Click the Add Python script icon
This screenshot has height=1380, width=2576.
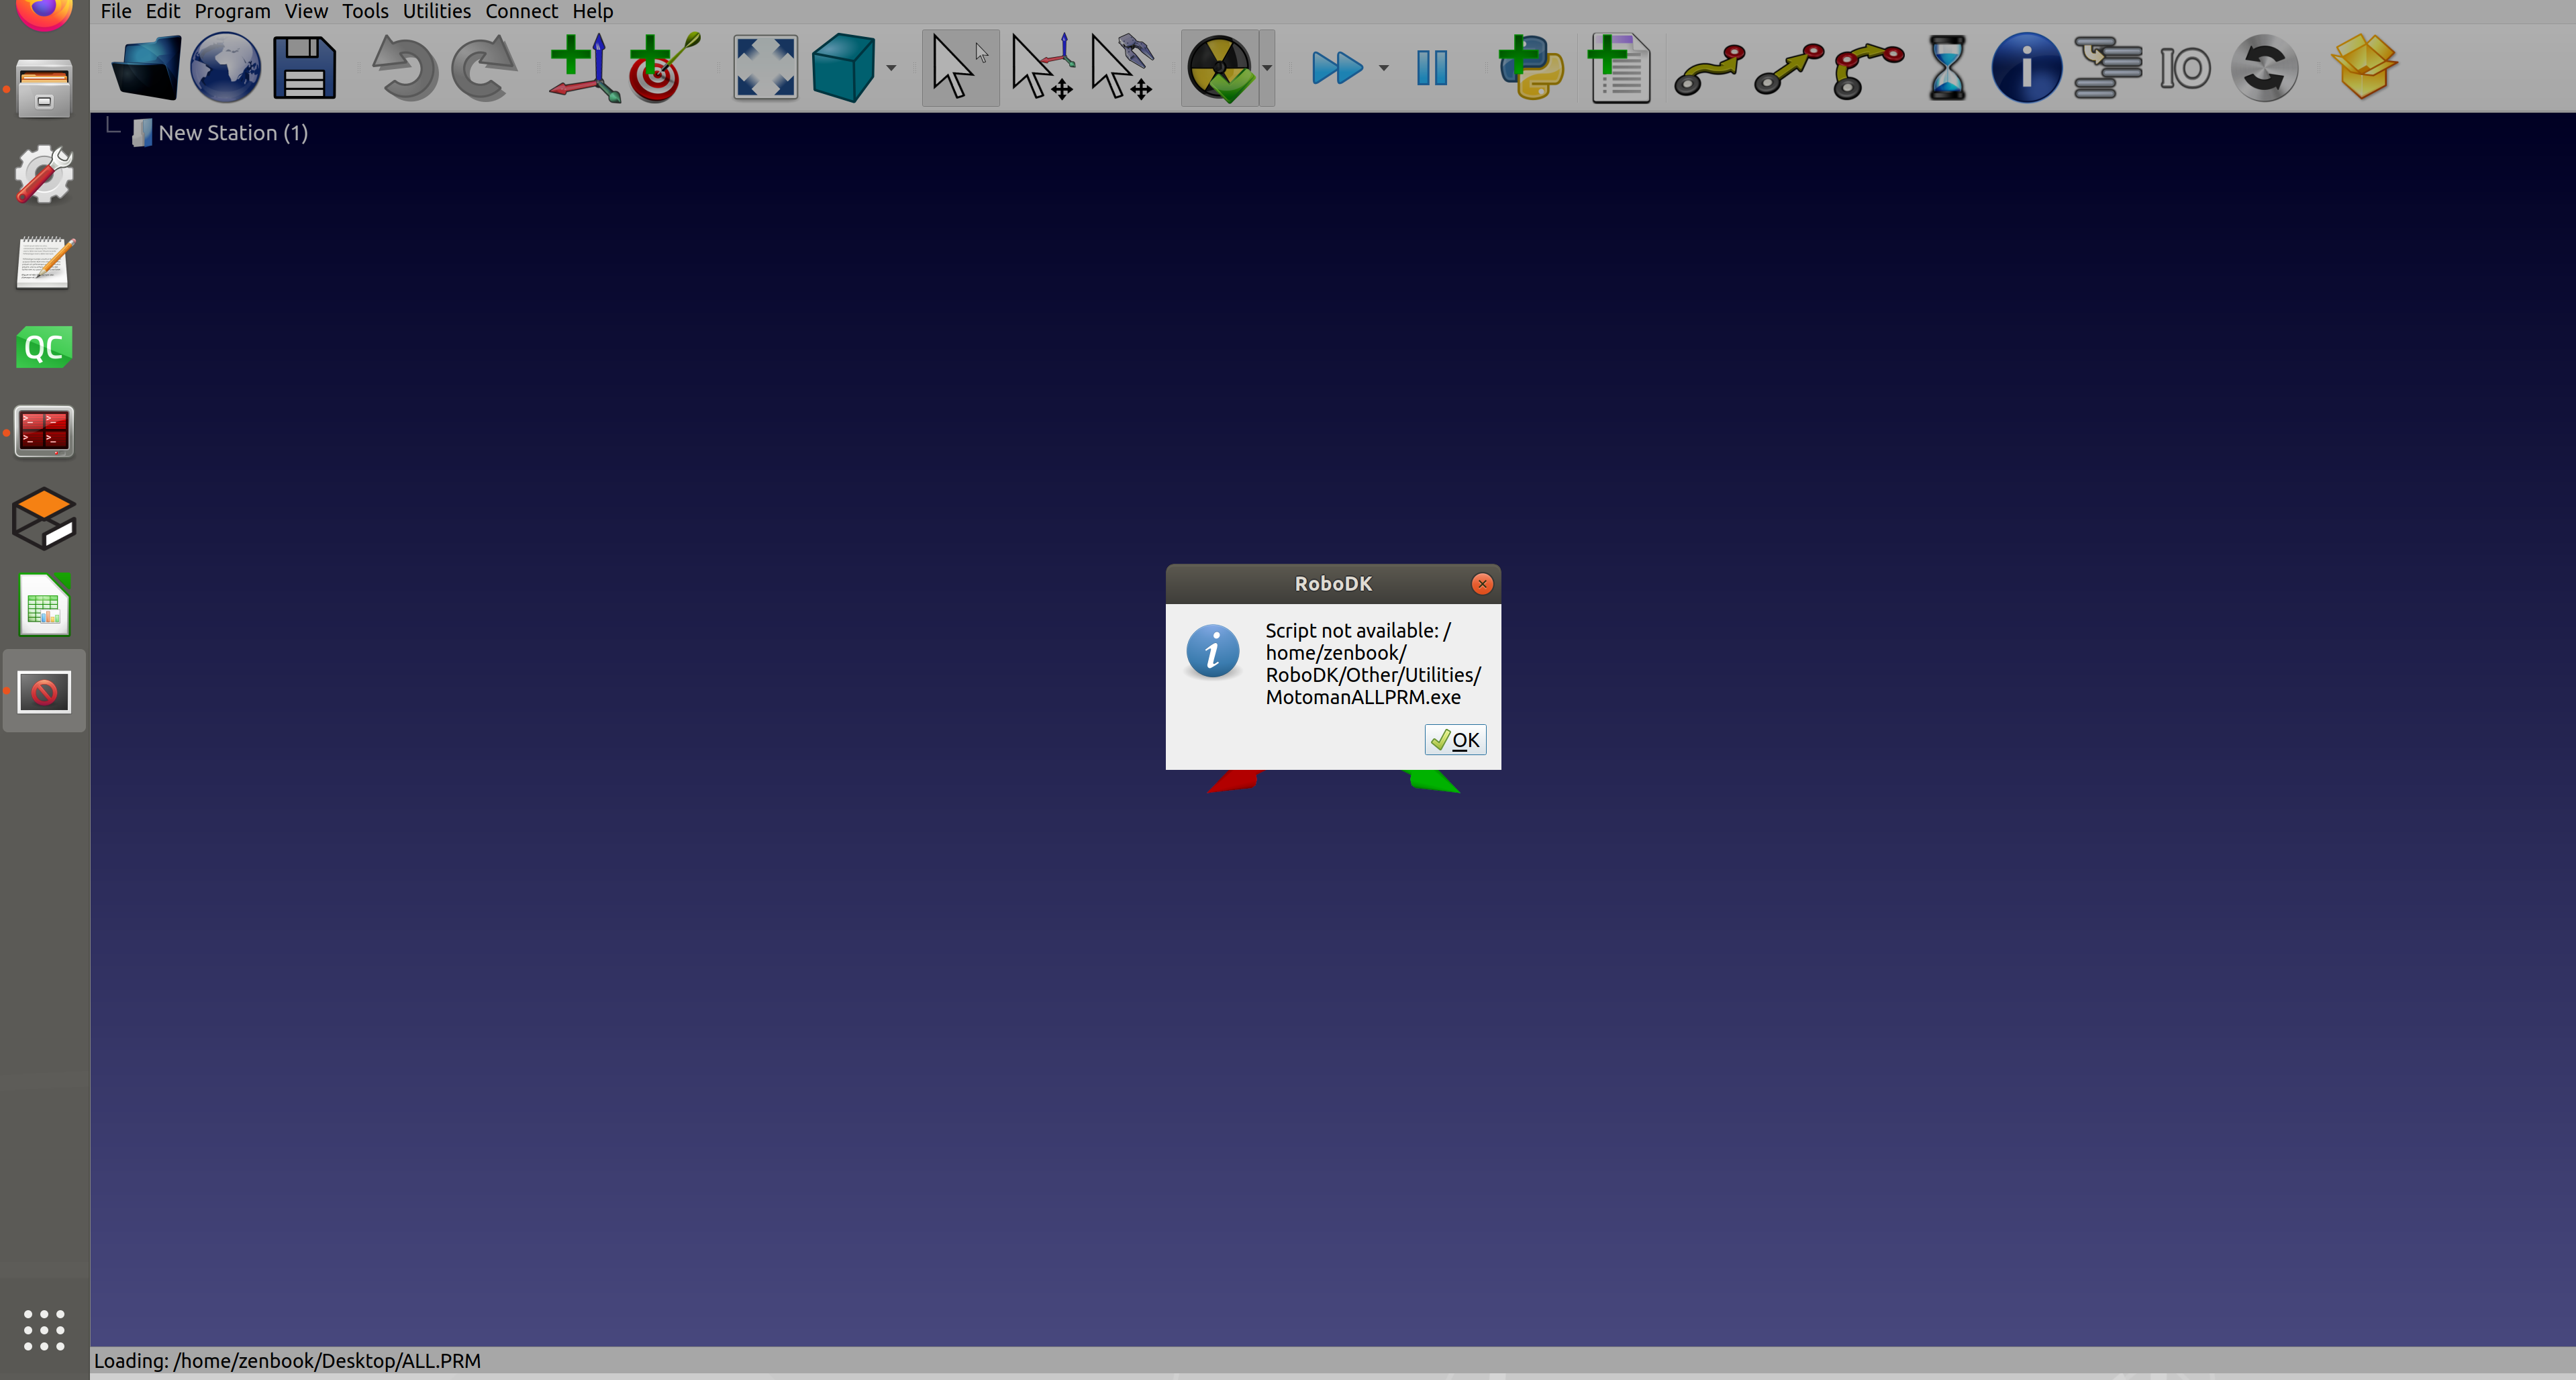point(1531,67)
